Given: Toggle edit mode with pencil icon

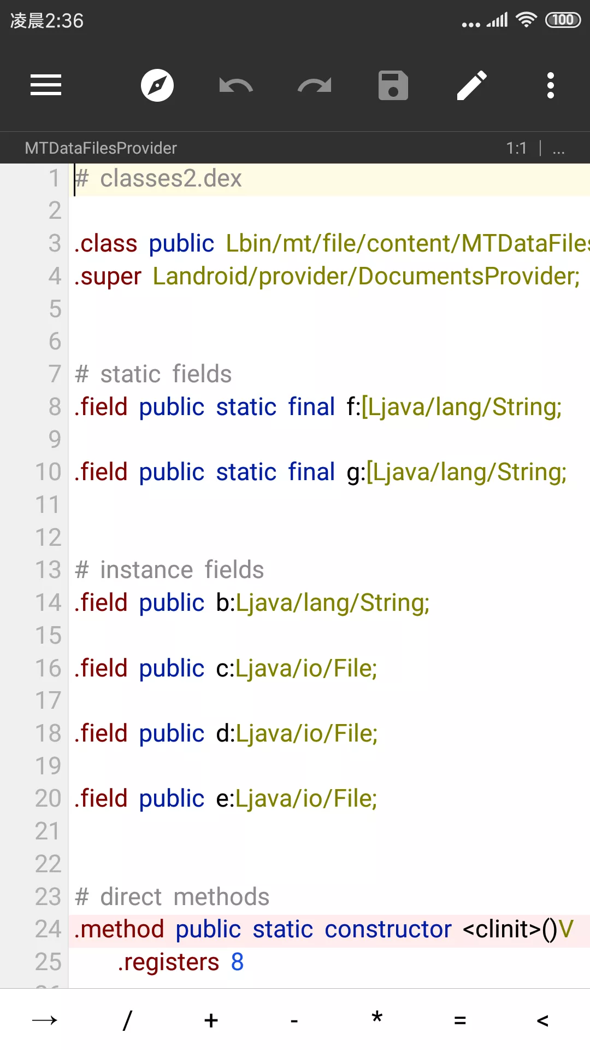Looking at the screenshot, I should [x=472, y=85].
